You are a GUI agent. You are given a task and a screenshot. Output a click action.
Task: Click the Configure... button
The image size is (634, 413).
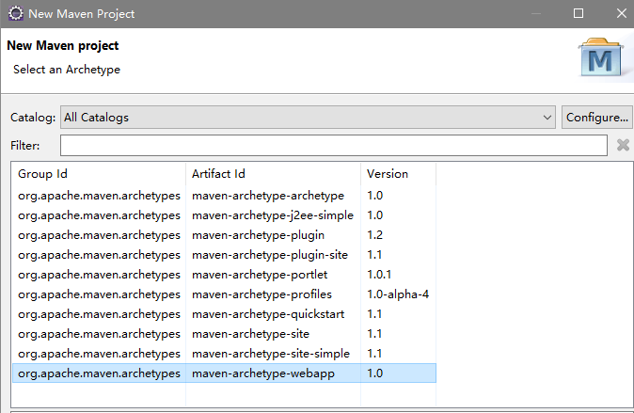coord(596,118)
